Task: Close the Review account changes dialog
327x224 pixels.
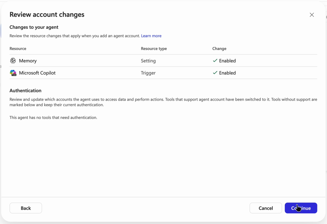Action: (312, 15)
